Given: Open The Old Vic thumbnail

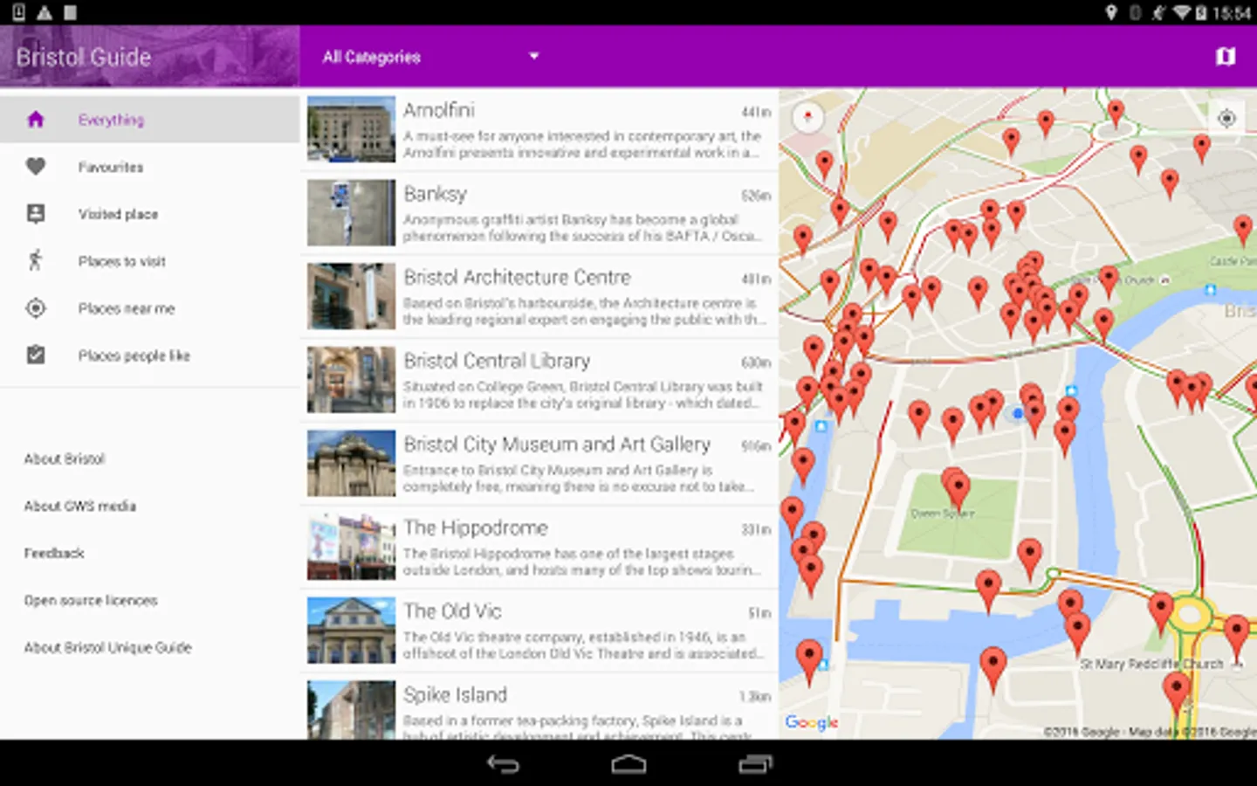Looking at the screenshot, I should (x=351, y=630).
